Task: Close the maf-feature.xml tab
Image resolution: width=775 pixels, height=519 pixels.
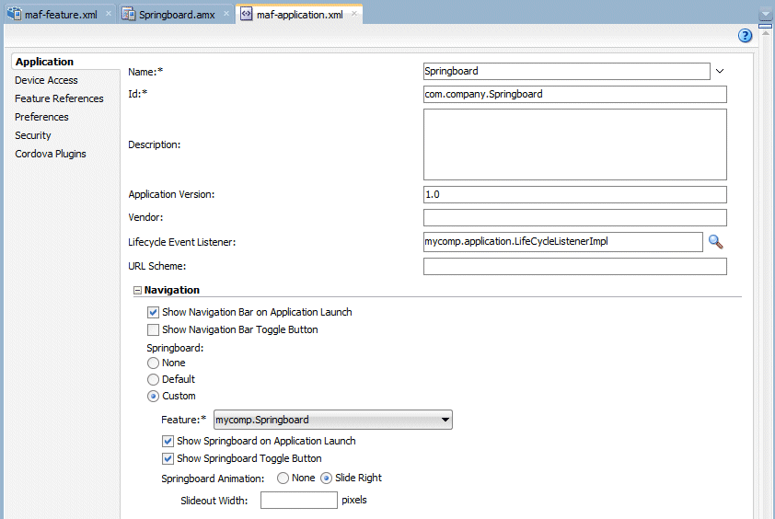Action: click(109, 14)
